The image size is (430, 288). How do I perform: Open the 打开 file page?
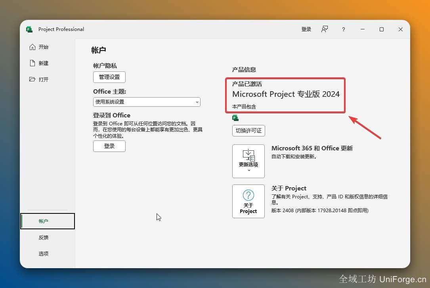(x=43, y=79)
